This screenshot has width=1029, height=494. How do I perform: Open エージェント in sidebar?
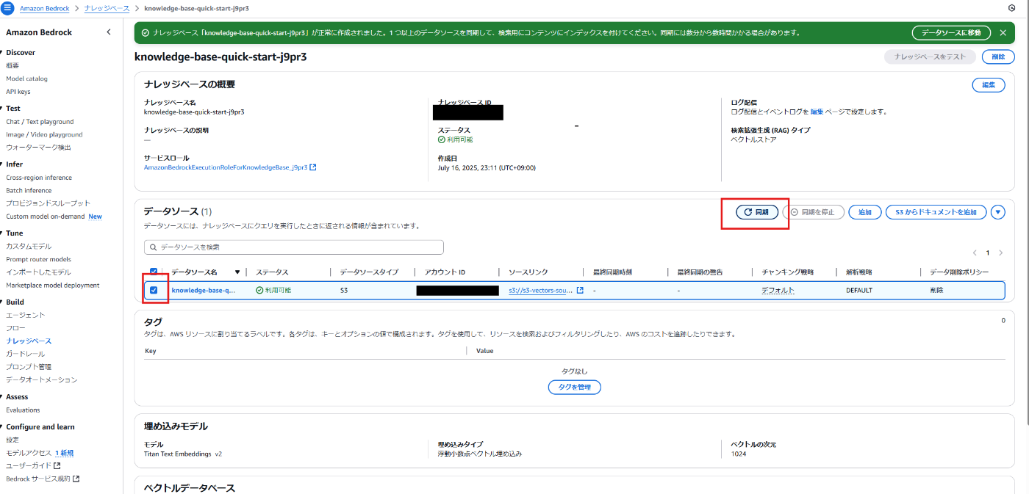click(x=25, y=316)
